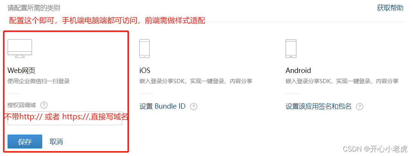Select the Web网页 category title
Screen dimensions: 413x156
pos(21,70)
